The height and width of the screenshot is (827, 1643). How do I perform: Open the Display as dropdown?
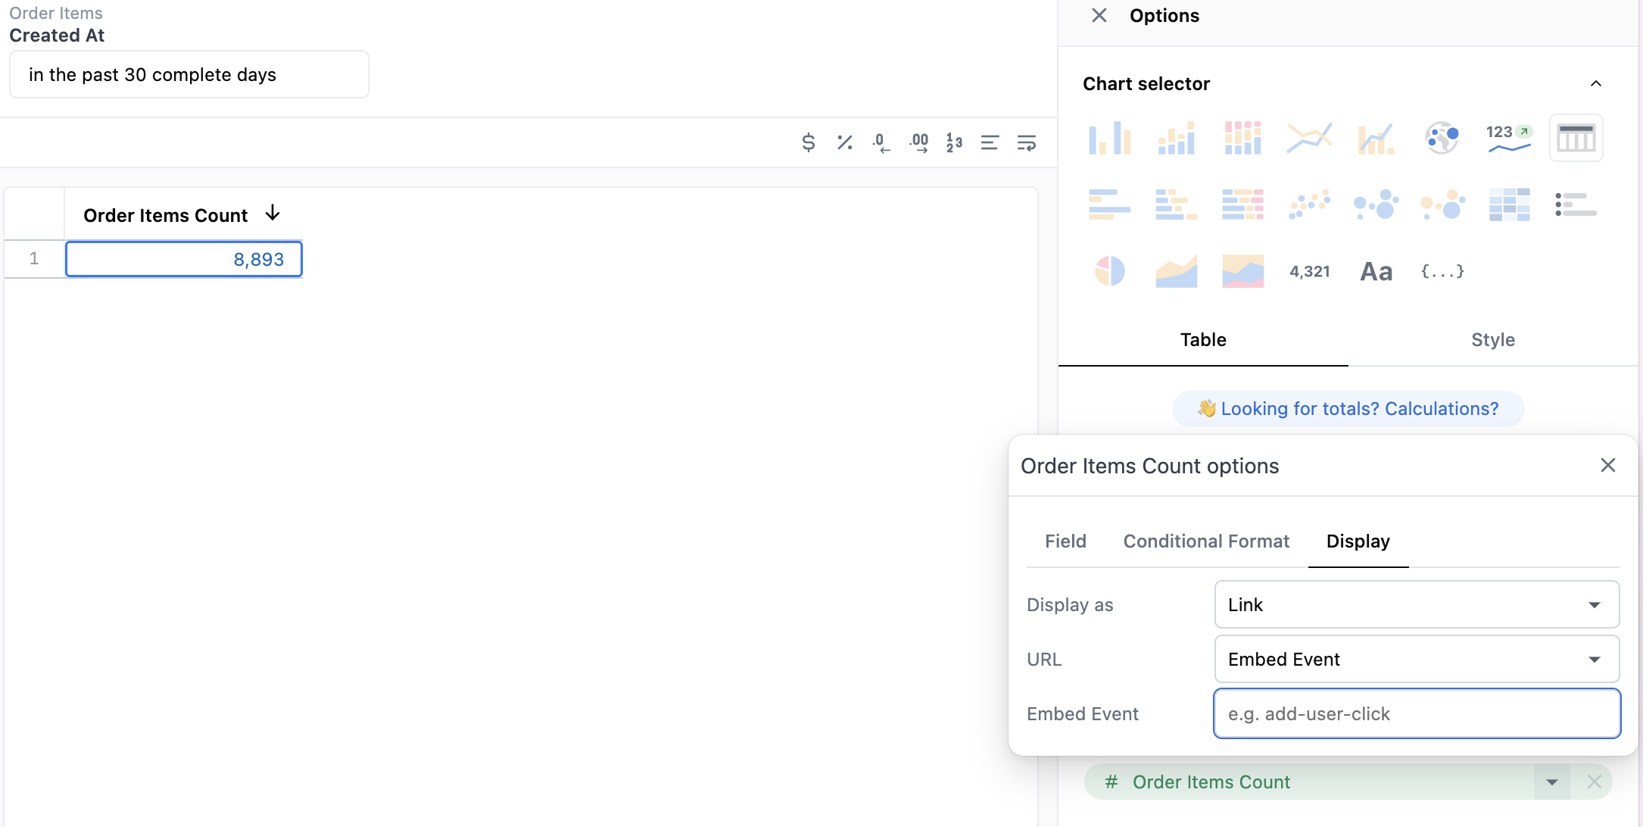(1416, 604)
